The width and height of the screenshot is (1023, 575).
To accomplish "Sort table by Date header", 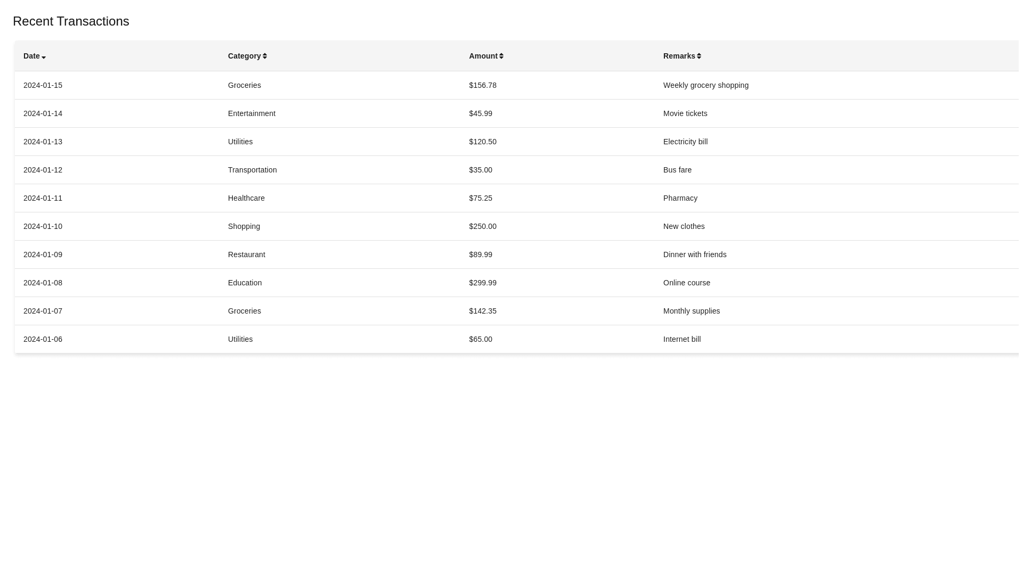I will [31, 56].
